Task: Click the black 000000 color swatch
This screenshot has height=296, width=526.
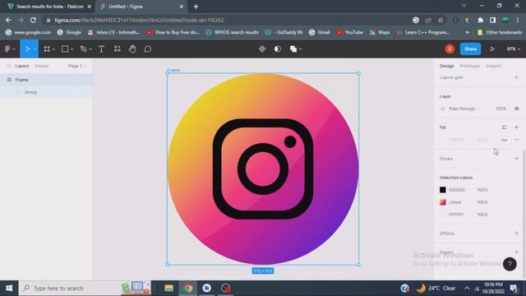Action: [443, 190]
